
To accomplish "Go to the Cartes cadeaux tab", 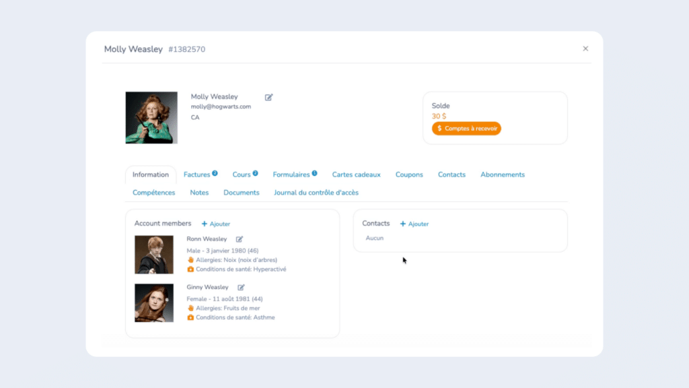I will [357, 174].
